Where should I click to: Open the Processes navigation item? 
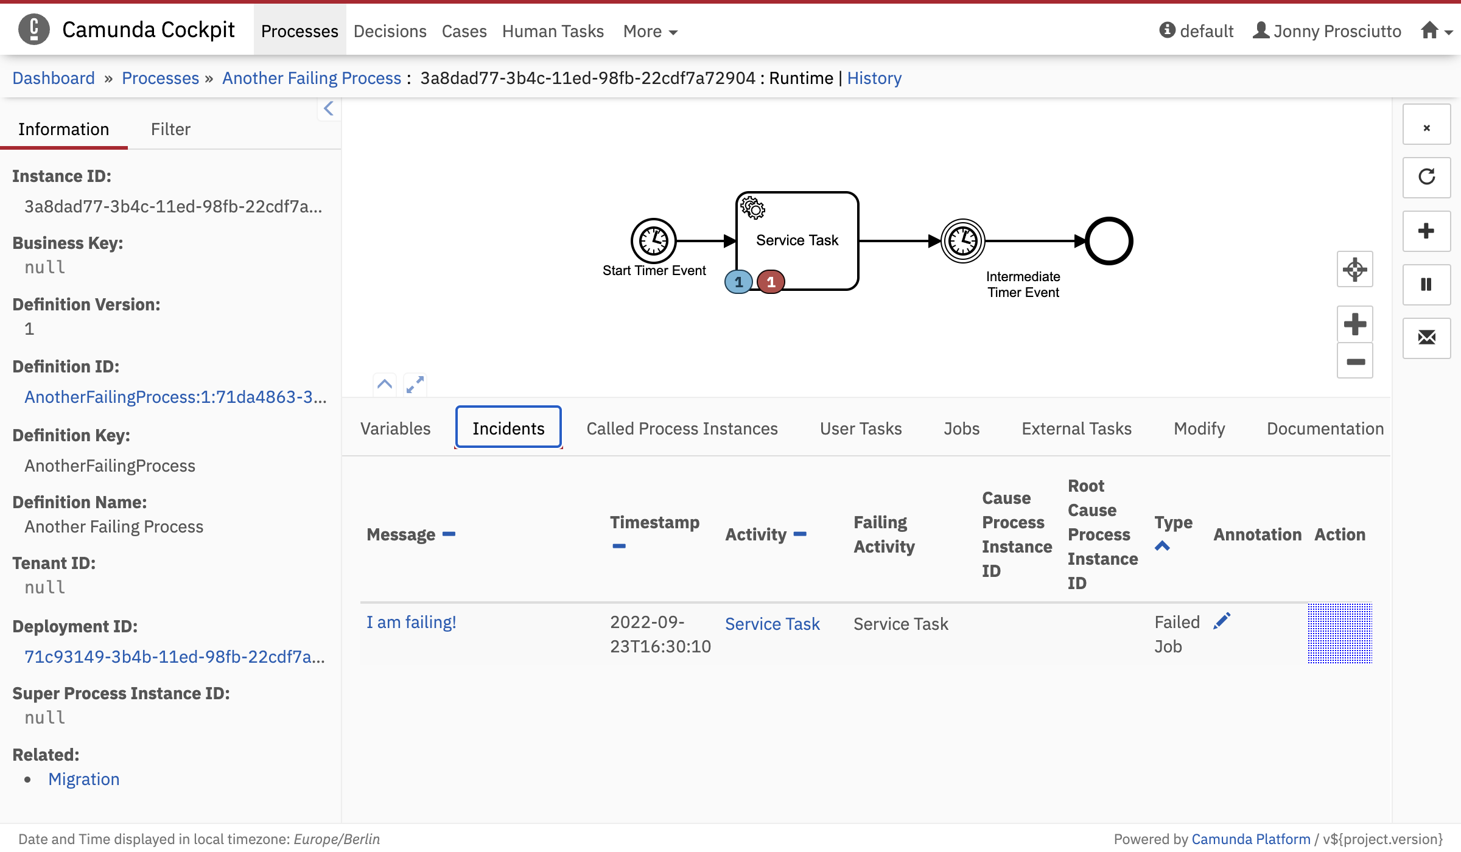(x=300, y=31)
